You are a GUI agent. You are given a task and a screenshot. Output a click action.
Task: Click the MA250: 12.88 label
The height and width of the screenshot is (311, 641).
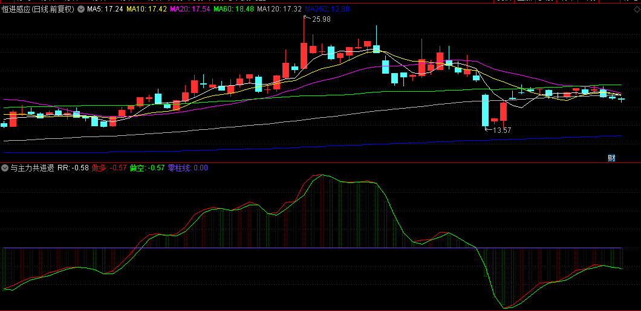[x=327, y=8]
